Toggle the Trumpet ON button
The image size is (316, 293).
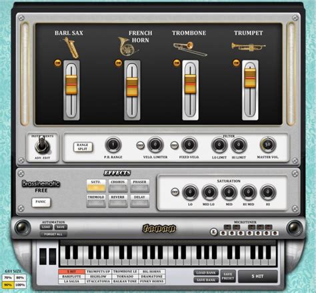coord(236,63)
